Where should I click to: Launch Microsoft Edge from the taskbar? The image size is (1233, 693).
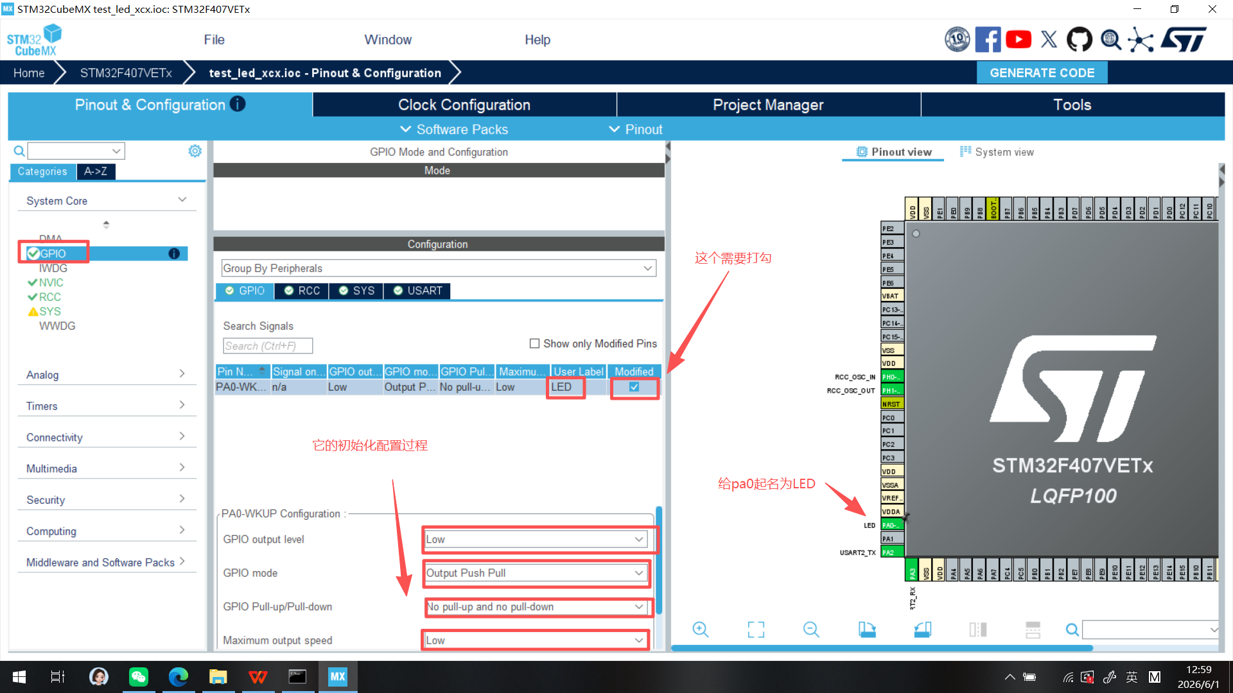(x=178, y=676)
